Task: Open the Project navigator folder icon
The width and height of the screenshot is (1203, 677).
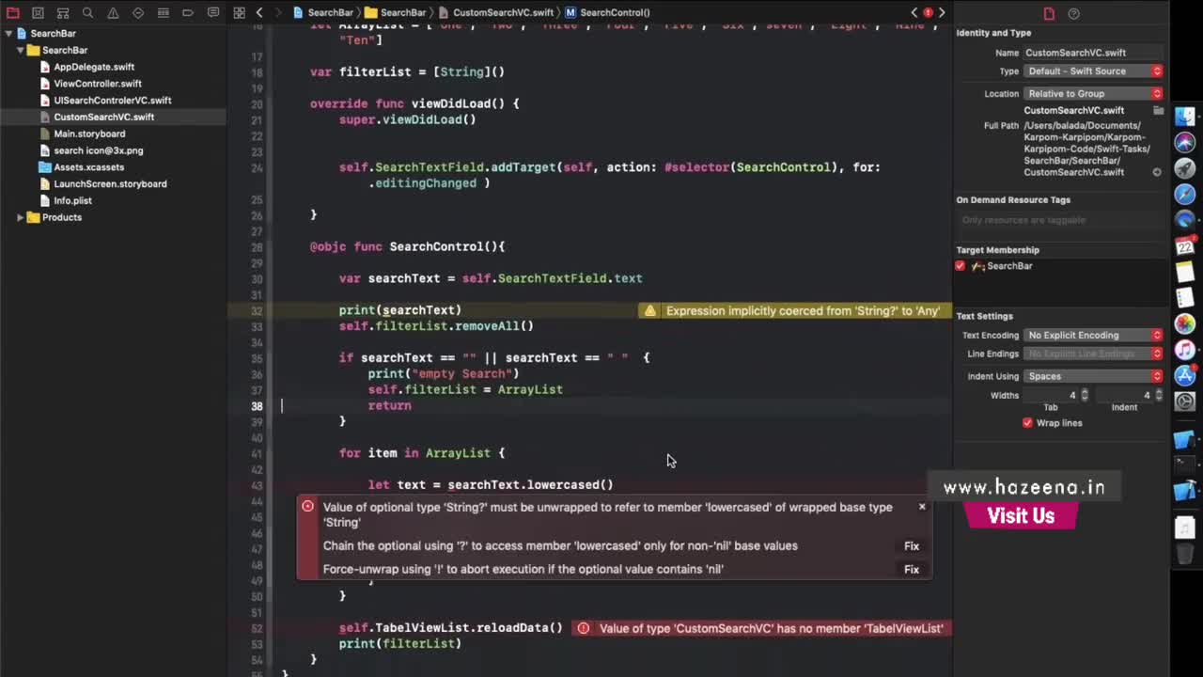Action: pyautogui.click(x=13, y=12)
